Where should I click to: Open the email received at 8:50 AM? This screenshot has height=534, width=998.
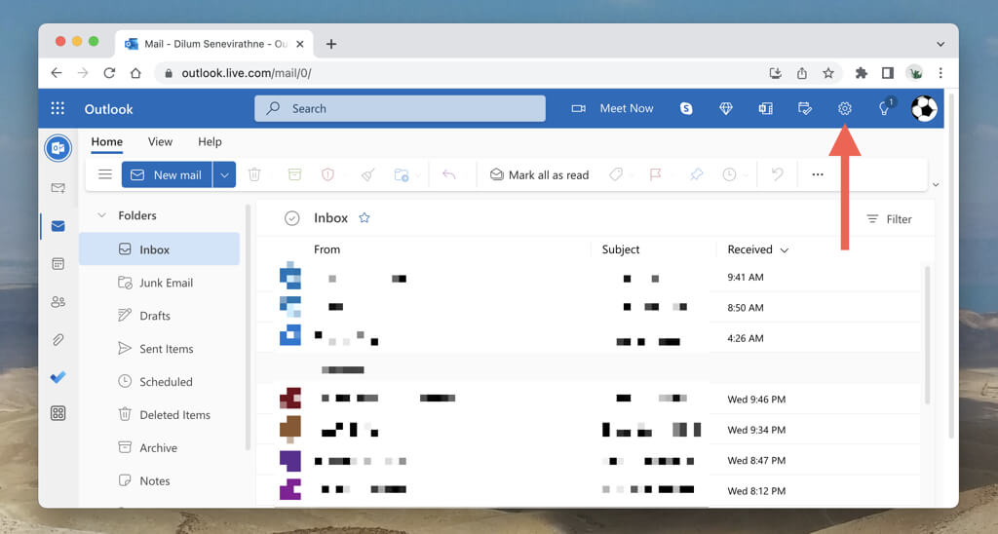(x=590, y=307)
